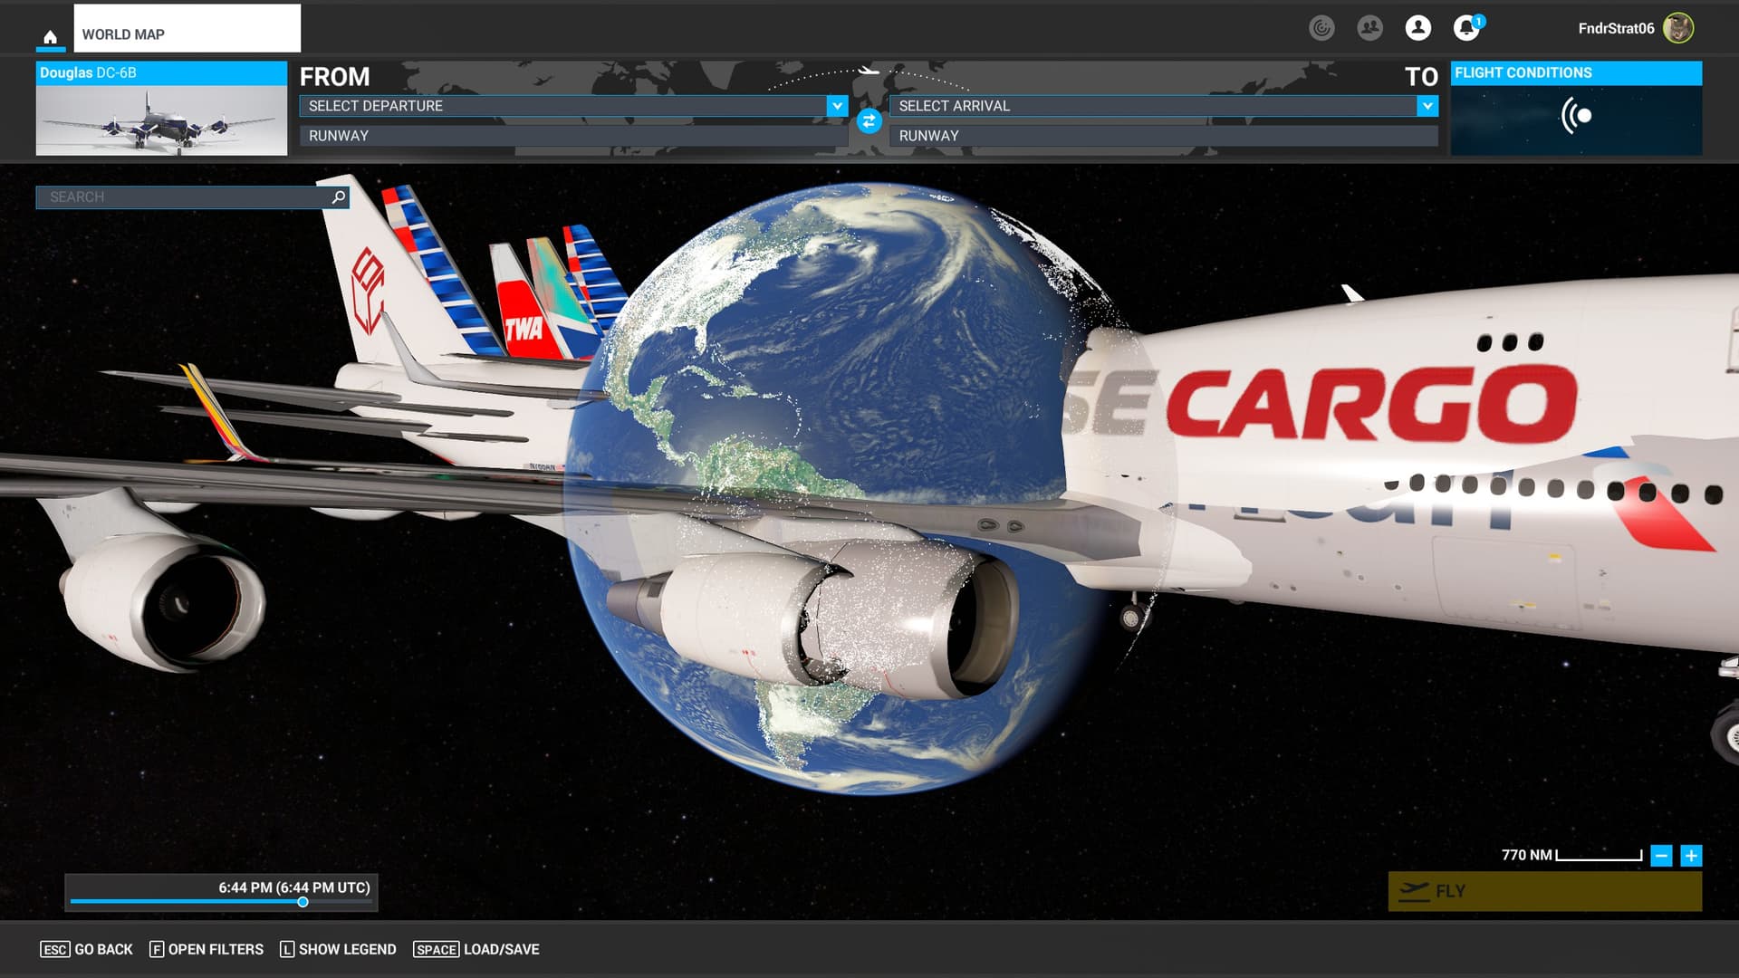Open the Flight Conditions panel header
Screen dimensions: 1739x978
(x=1576, y=72)
